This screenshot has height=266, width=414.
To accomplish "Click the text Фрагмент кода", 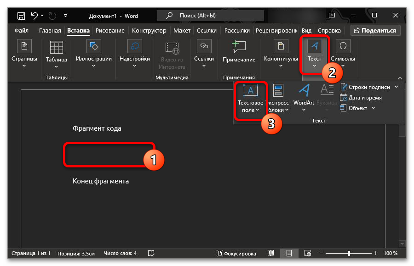I will (97, 128).
